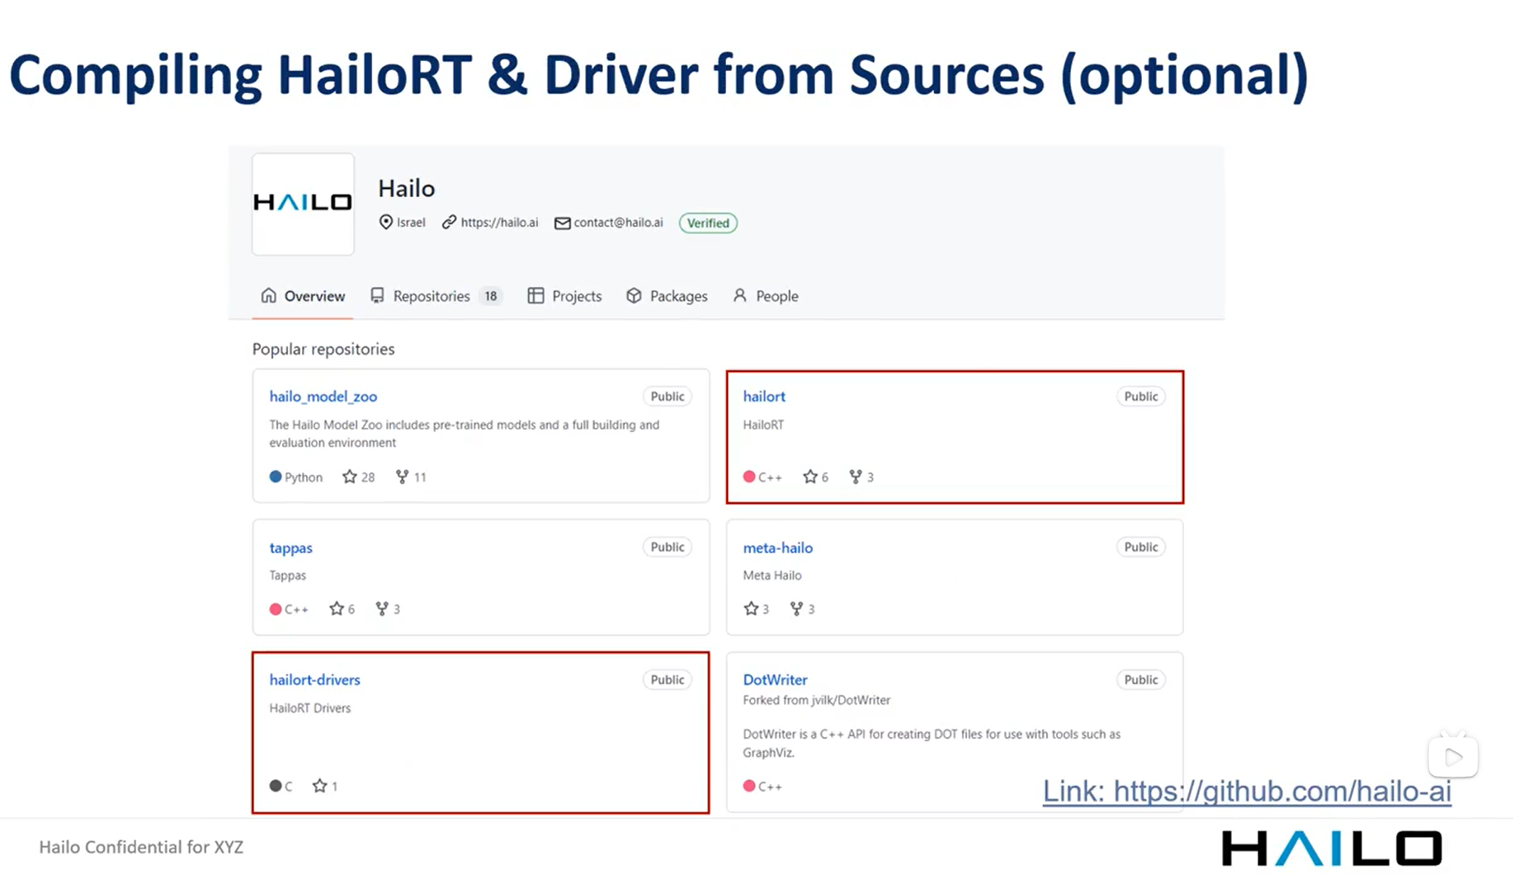Click the video play button overlay
Screen dimensions: 1514x874
point(1454,757)
